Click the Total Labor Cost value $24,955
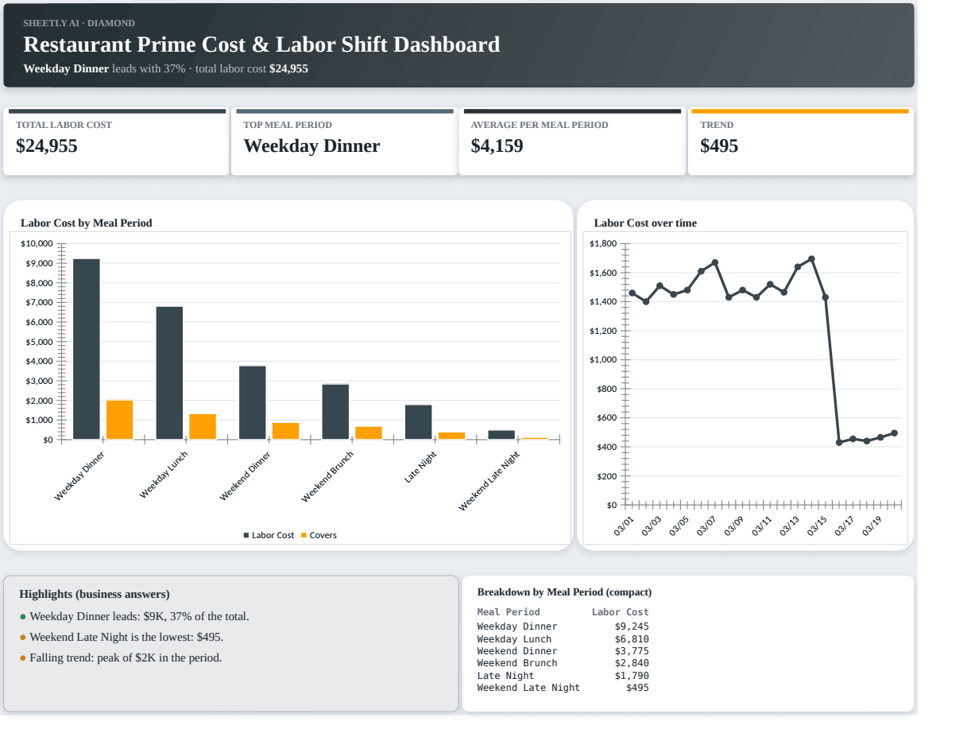975x733 pixels. [x=47, y=146]
